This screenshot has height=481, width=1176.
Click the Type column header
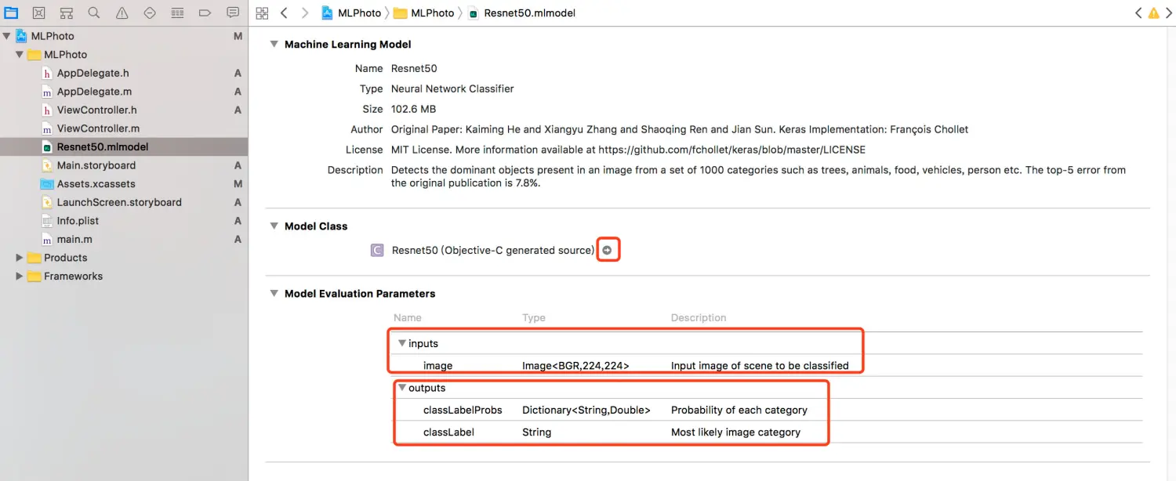pyautogui.click(x=534, y=318)
